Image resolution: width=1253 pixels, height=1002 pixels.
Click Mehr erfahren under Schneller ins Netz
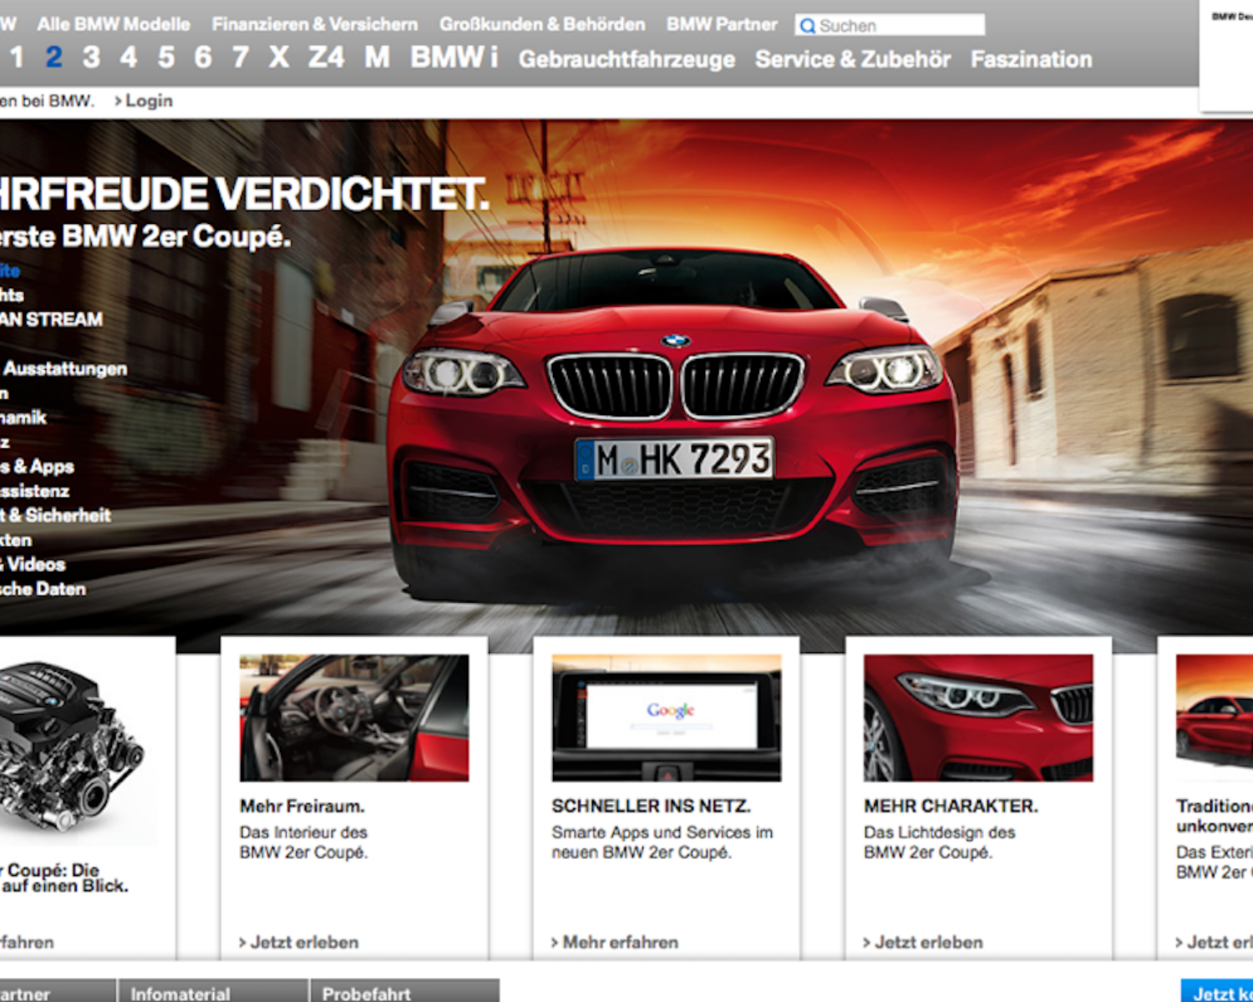(620, 943)
